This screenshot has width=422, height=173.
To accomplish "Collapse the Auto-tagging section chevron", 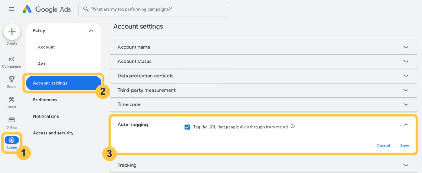I will [406, 125].
